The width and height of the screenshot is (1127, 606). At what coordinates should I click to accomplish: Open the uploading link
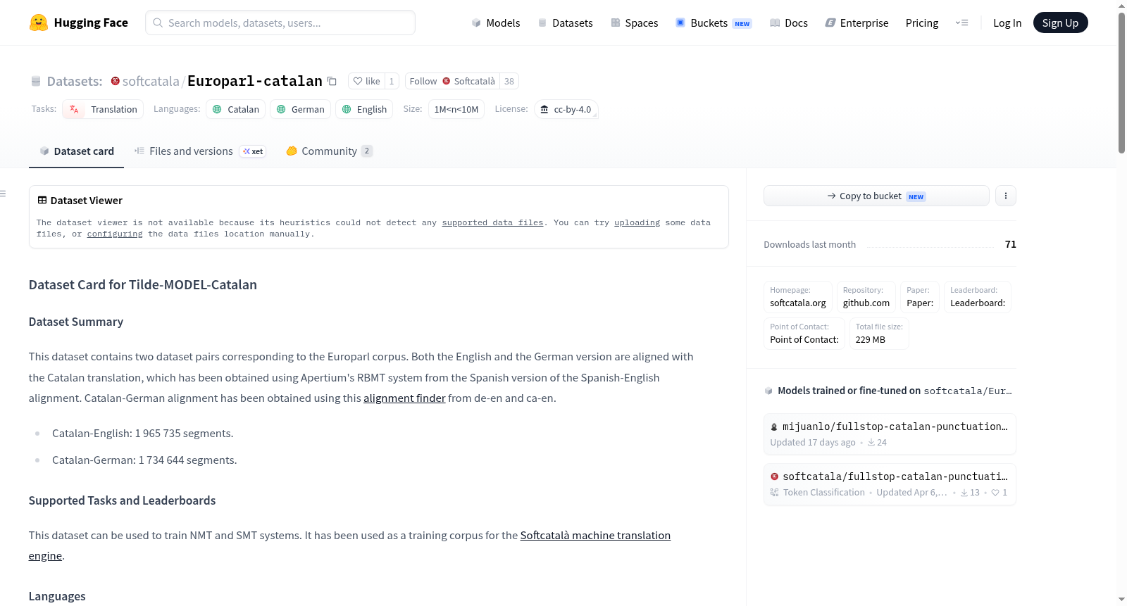(637, 222)
